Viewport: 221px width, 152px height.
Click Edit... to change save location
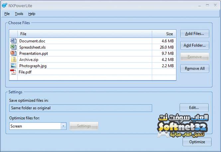[194, 108]
